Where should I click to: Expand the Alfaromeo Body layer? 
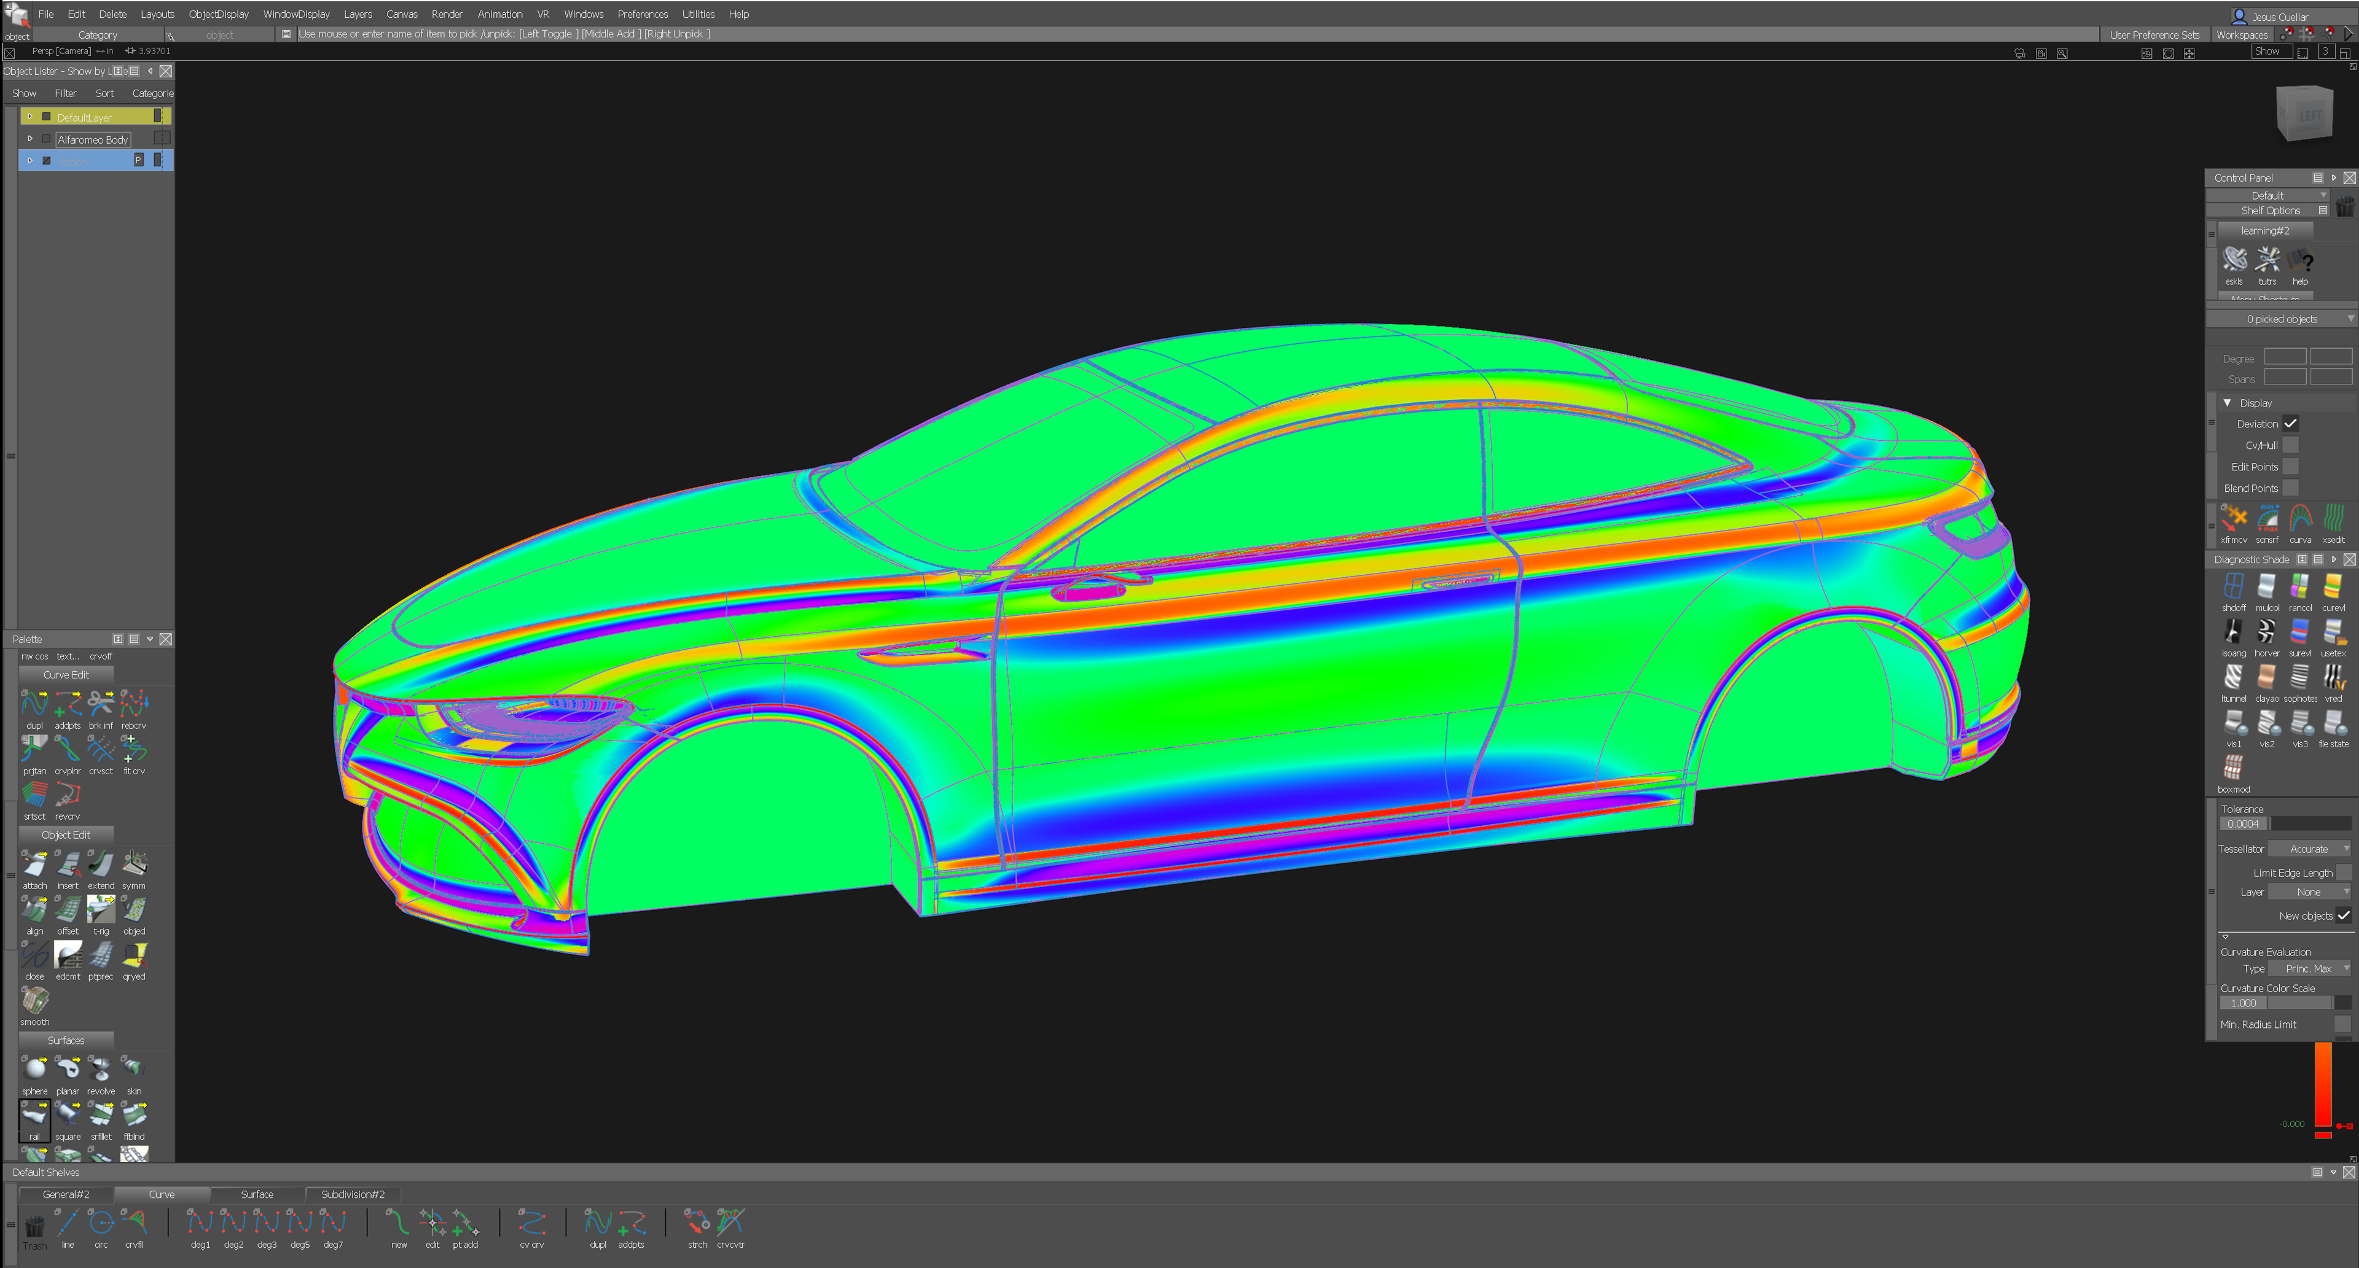[x=29, y=139]
